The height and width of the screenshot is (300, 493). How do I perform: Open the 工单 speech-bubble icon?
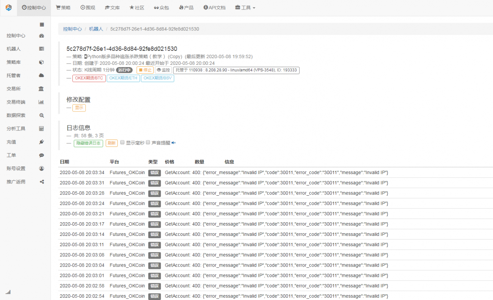pos(42,155)
